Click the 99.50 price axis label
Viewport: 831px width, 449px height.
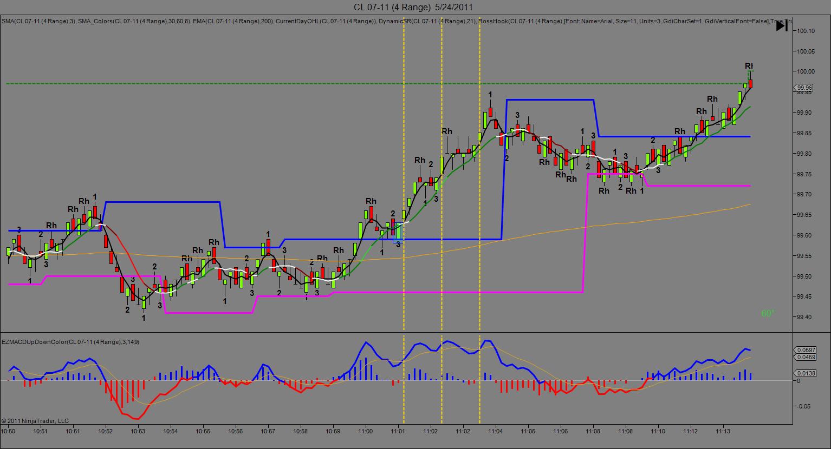[805, 276]
